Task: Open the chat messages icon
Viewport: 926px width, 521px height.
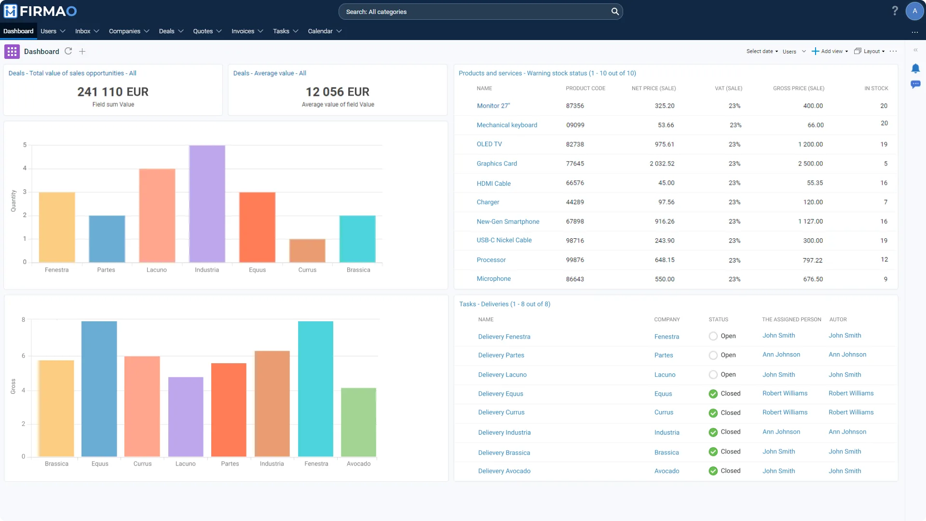Action: [915, 84]
